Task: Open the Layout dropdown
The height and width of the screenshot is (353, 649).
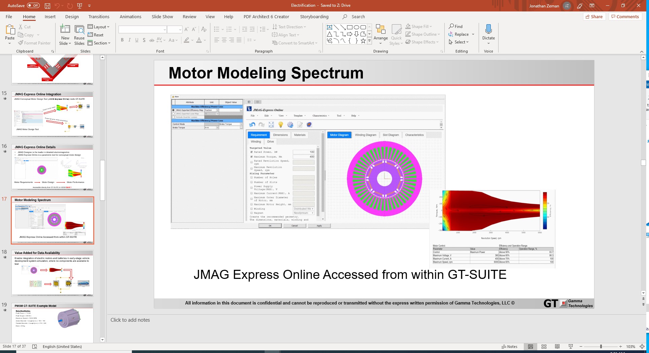Action: [99, 27]
